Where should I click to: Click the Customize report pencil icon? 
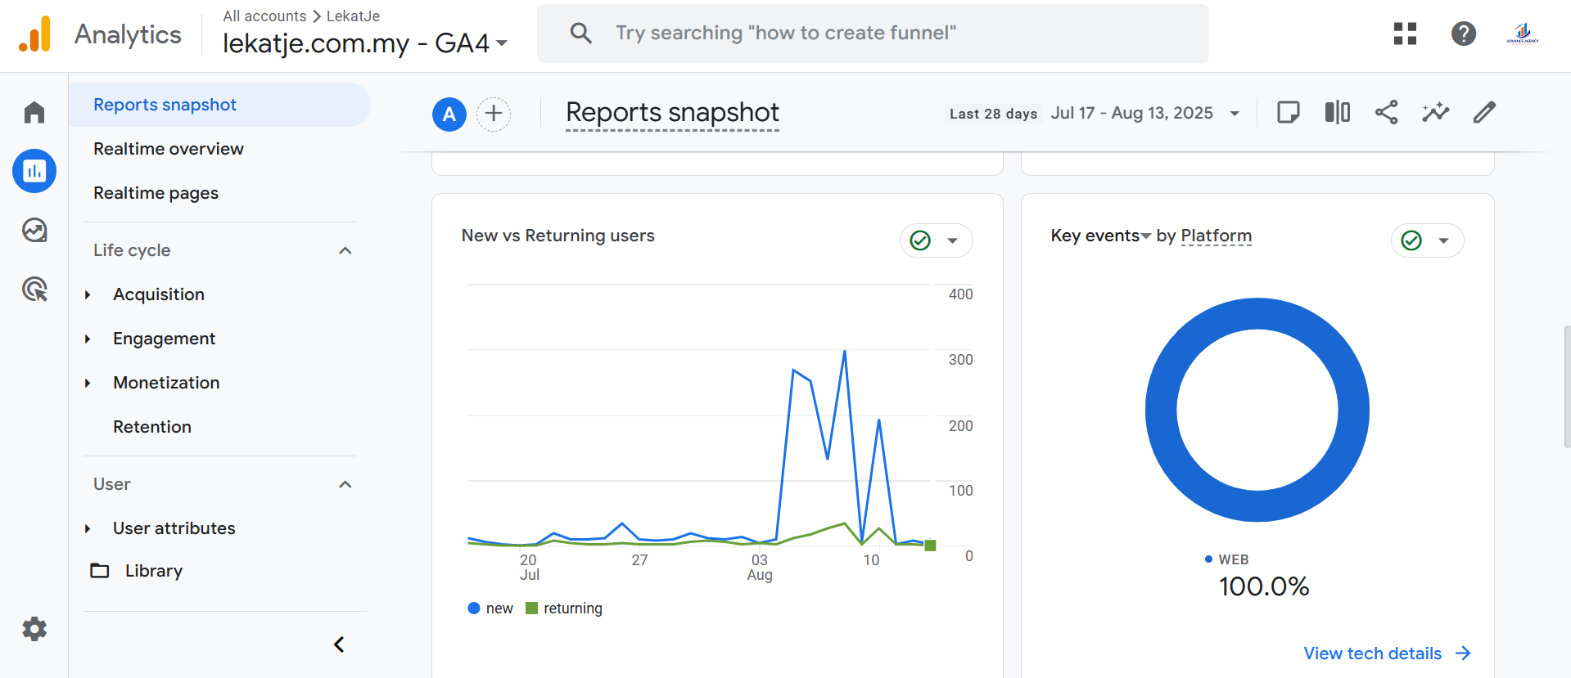click(1484, 113)
